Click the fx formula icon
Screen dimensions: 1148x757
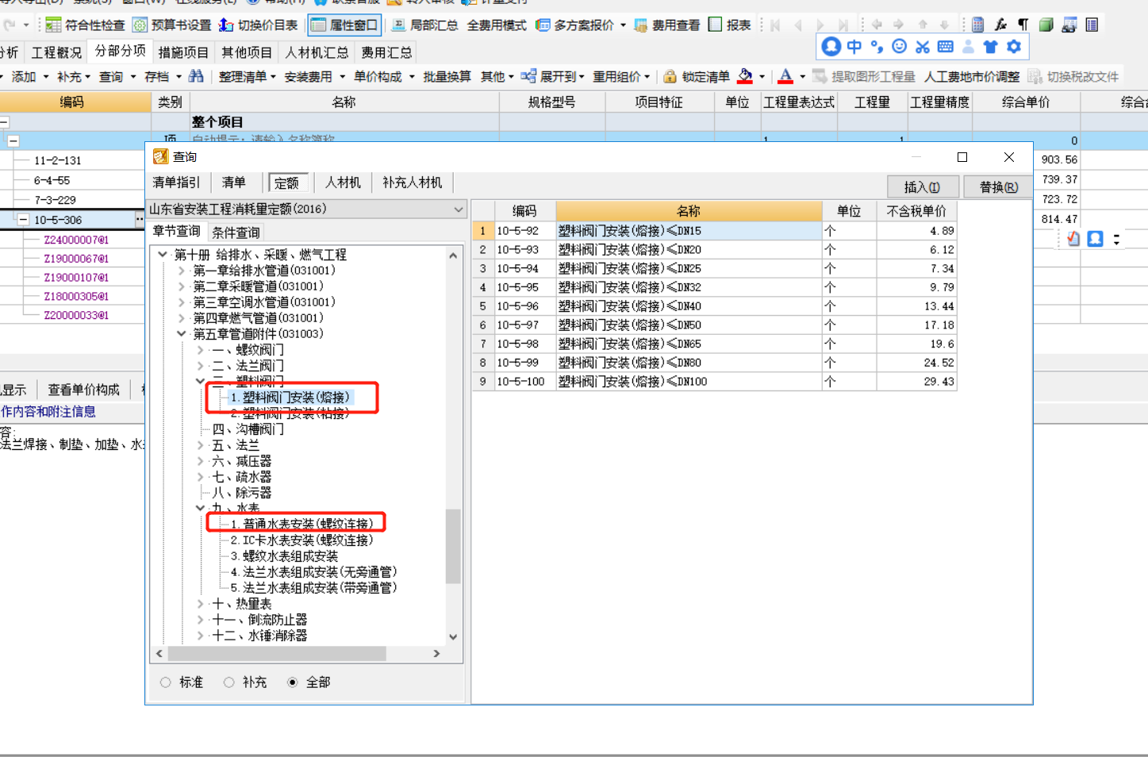pos(1000,25)
